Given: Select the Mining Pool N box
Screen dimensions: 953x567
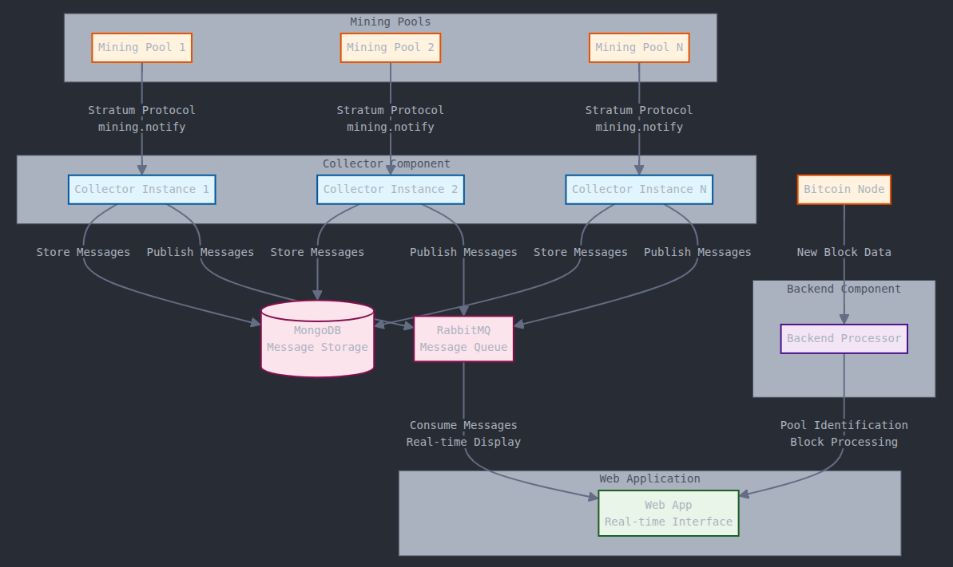Looking at the screenshot, I should [x=638, y=48].
